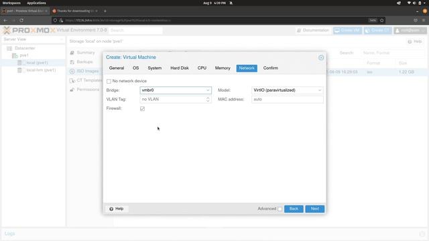The image size is (429, 241).
Task: Focus the top Proxmox search box
Action: click(x=135, y=30)
